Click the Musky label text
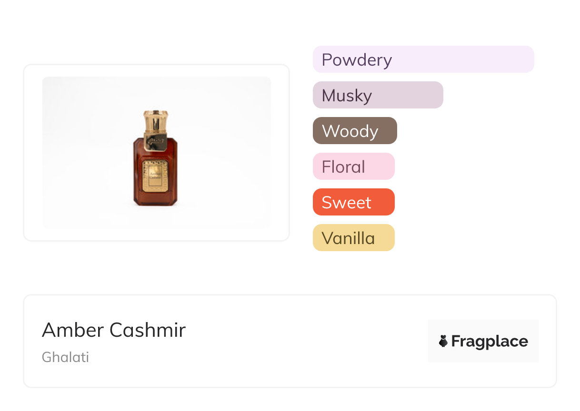This screenshot has width=580, height=411. pyautogui.click(x=347, y=96)
